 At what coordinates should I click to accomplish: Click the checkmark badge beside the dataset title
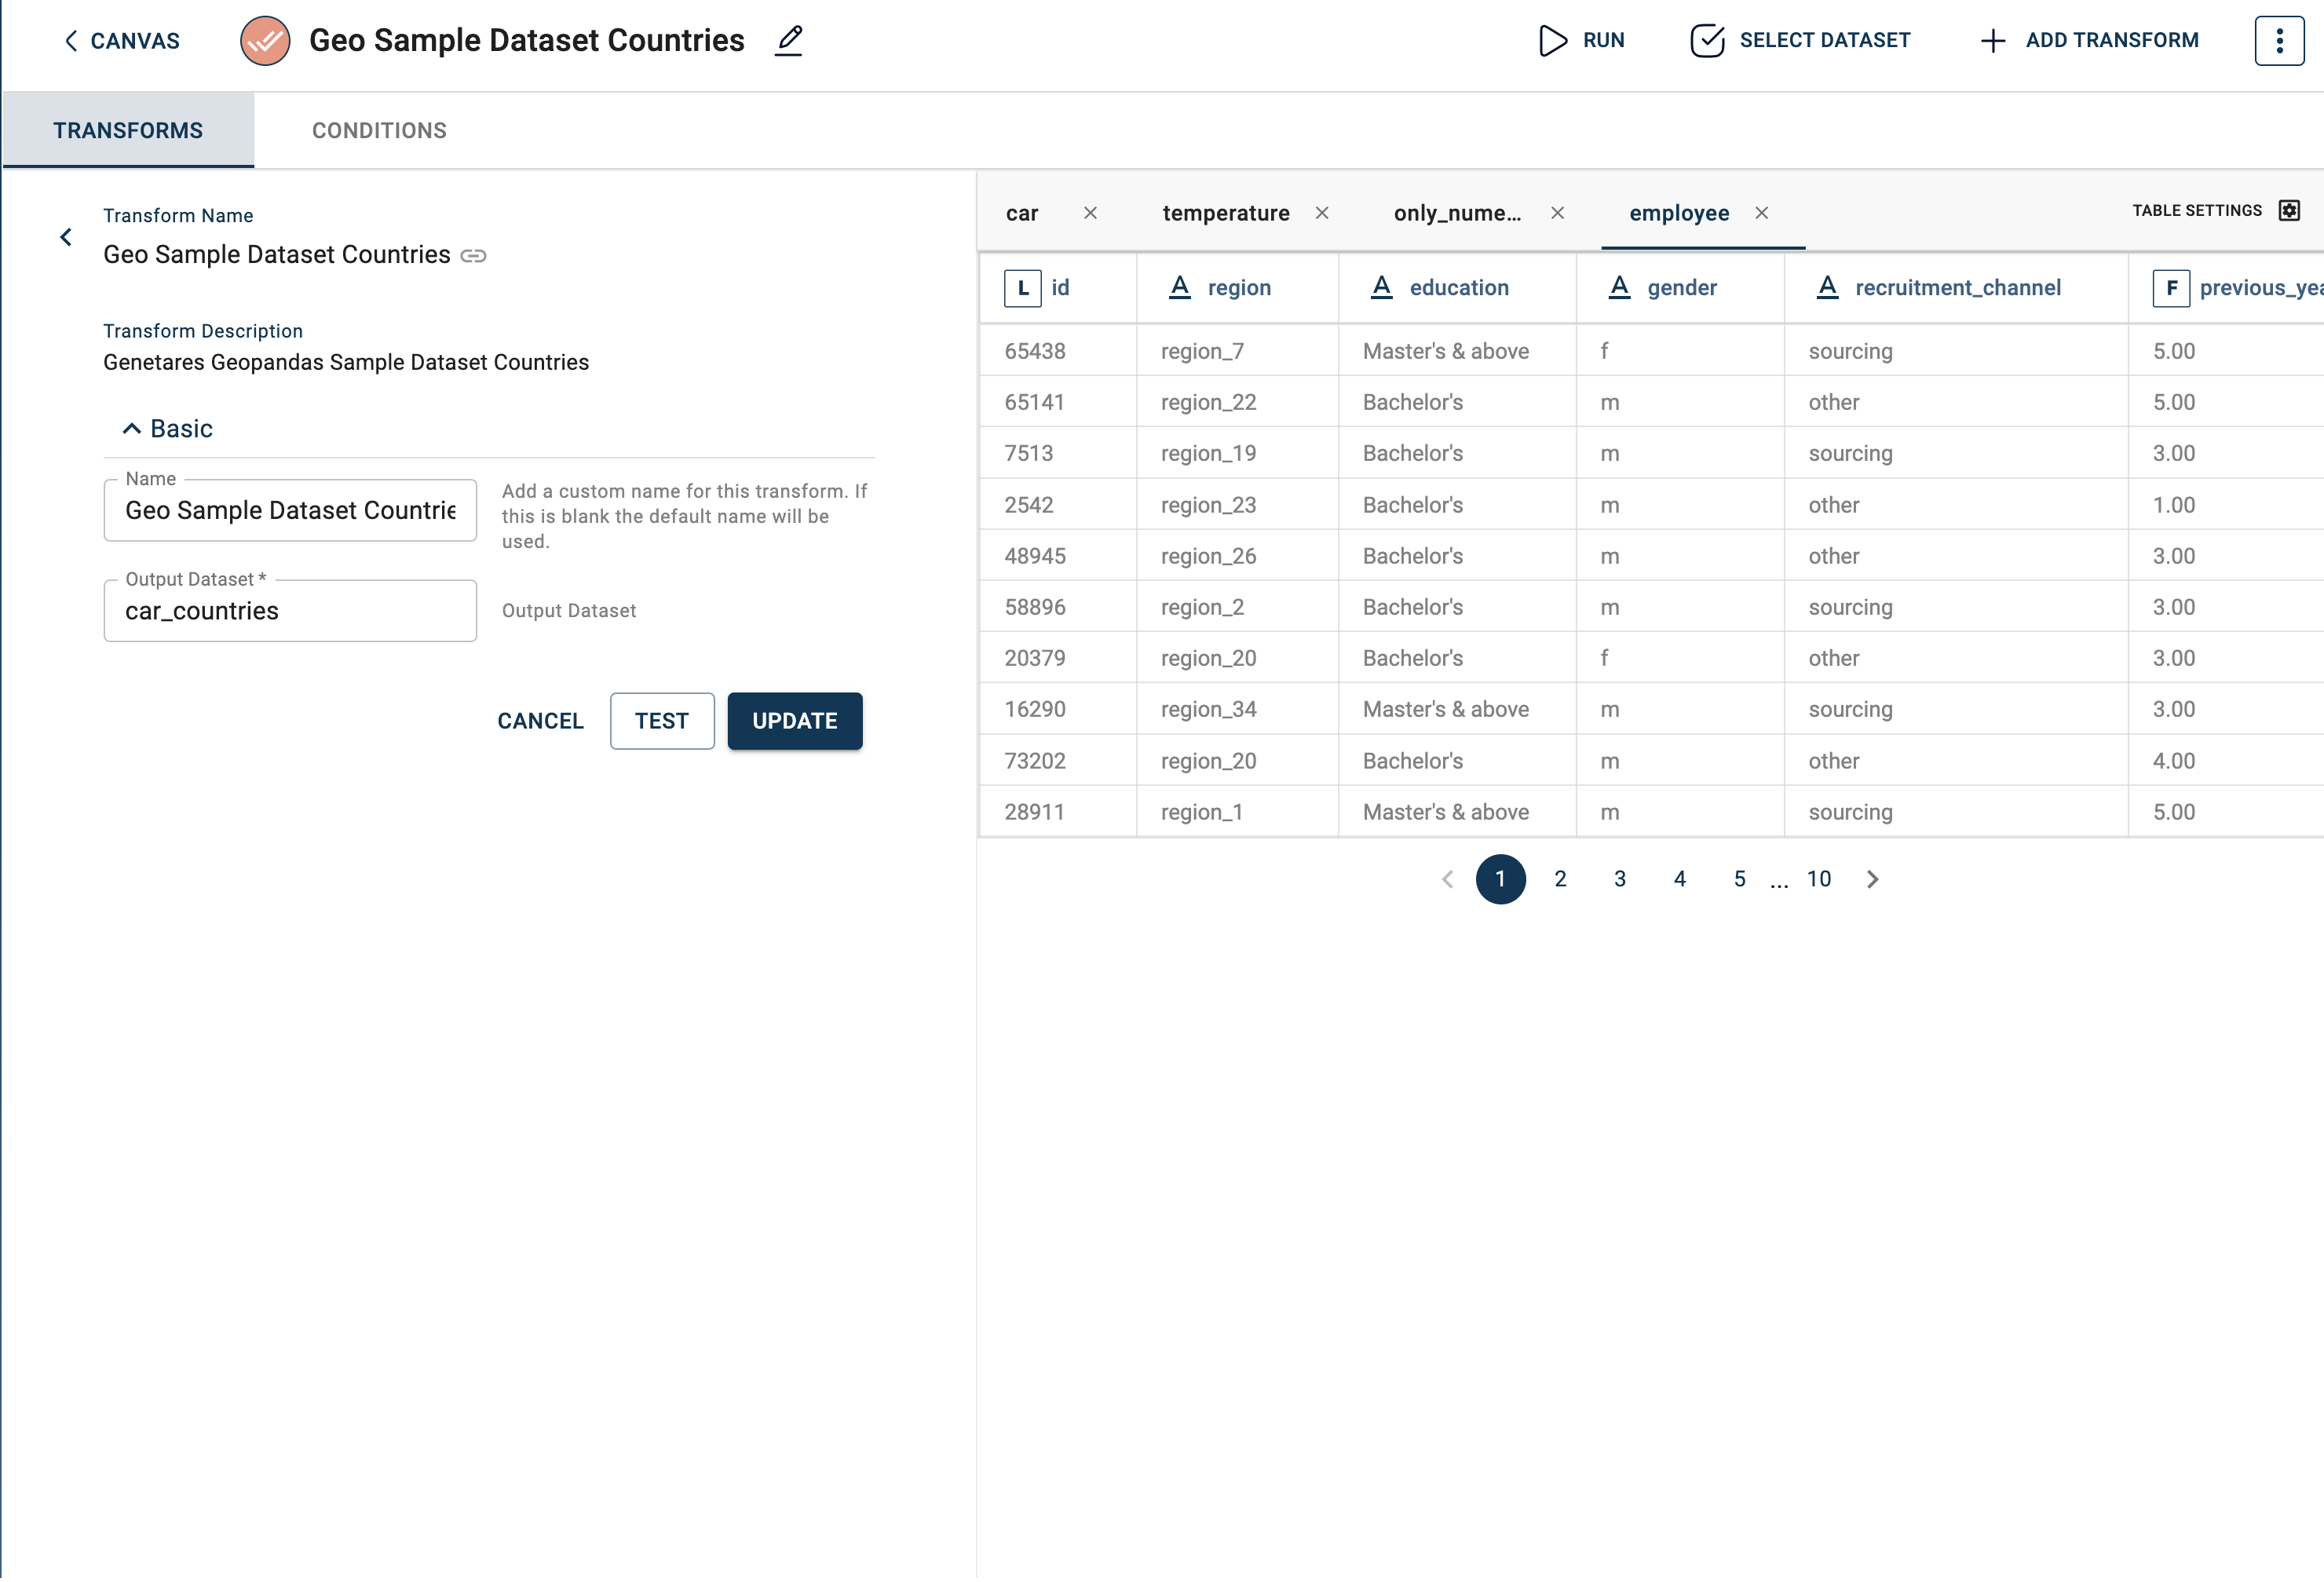coord(264,41)
